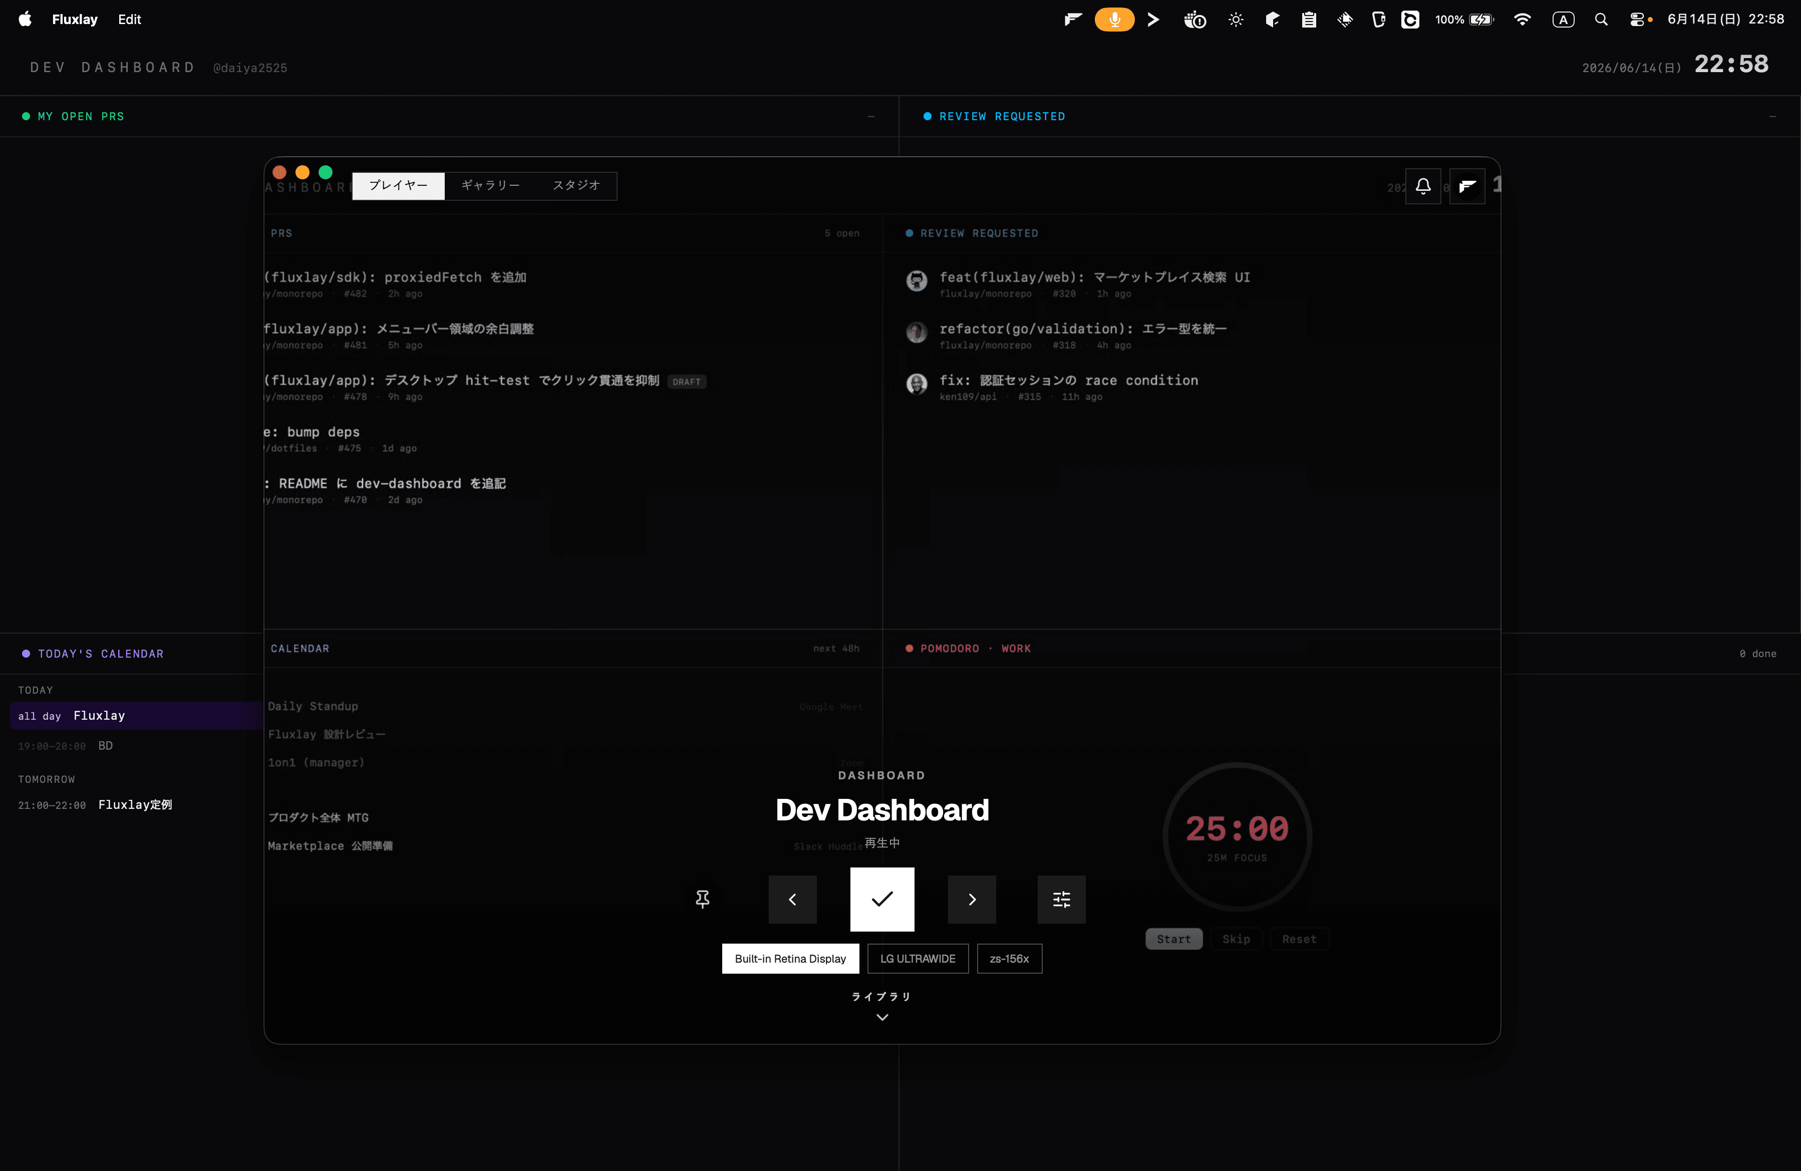Reset the Pomodoro timer
Image resolution: width=1801 pixels, height=1171 pixels.
coord(1299,939)
